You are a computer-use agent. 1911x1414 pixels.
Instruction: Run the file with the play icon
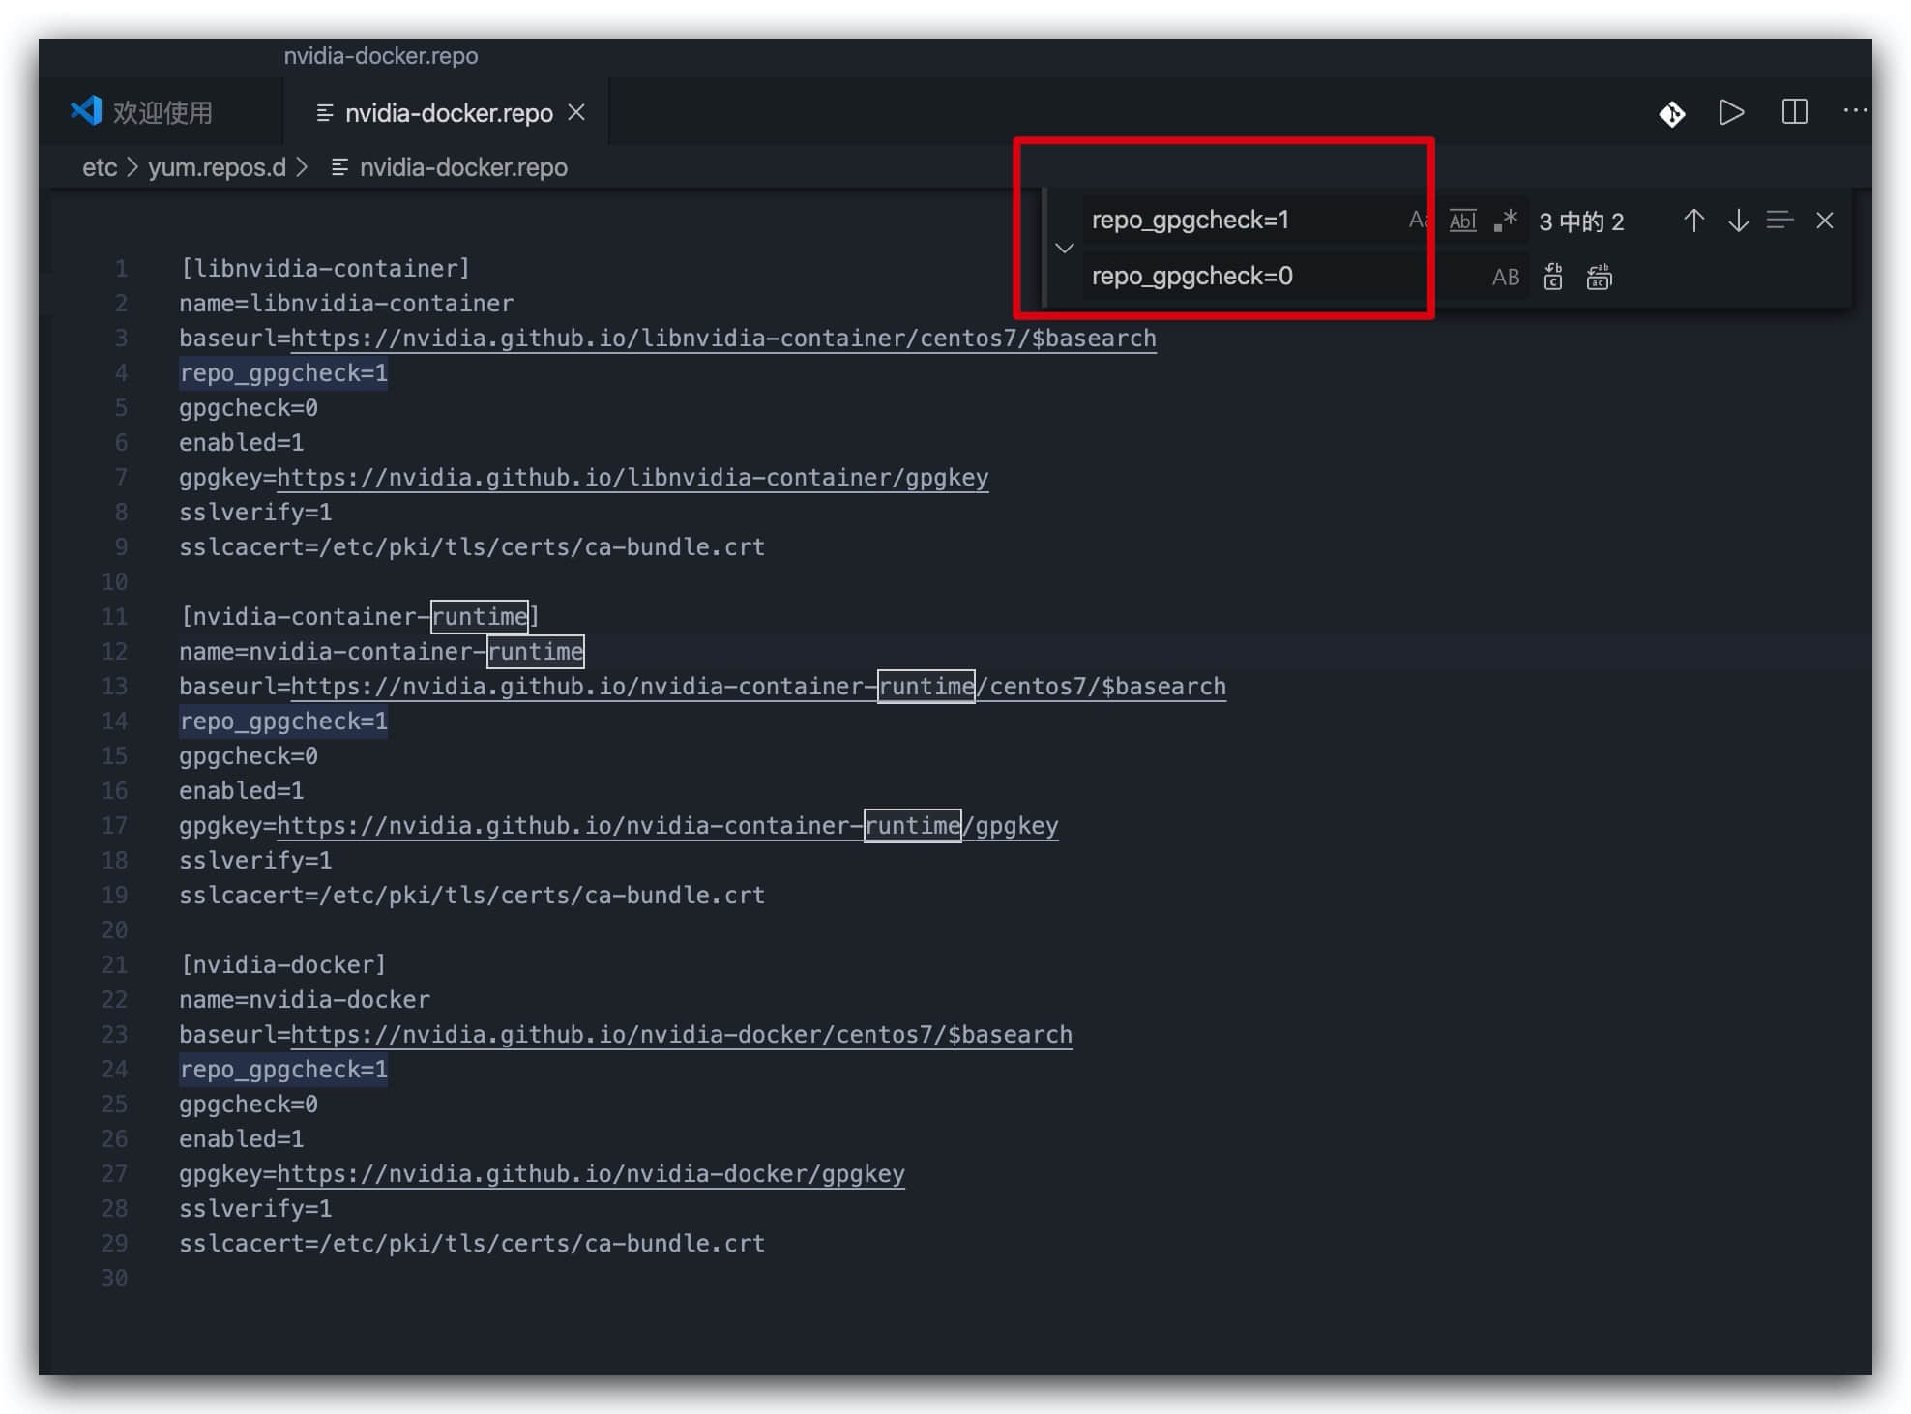(x=1731, y=113)
